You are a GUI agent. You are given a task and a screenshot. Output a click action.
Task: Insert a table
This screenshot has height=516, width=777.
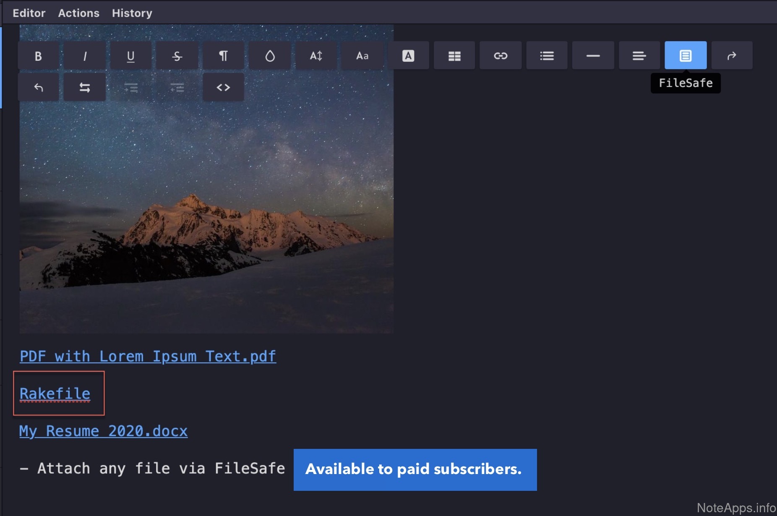pos(454,56)
